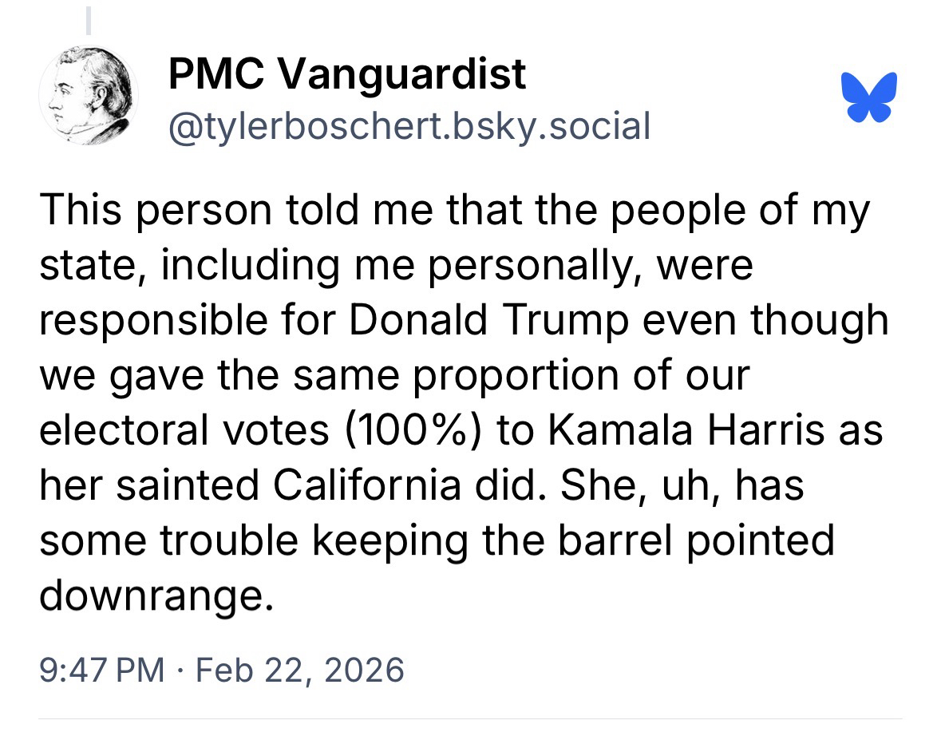Click the divider line below the timestamp
Image resolution: width=941 pixels, height=732 pixels.
coord(470,719)
